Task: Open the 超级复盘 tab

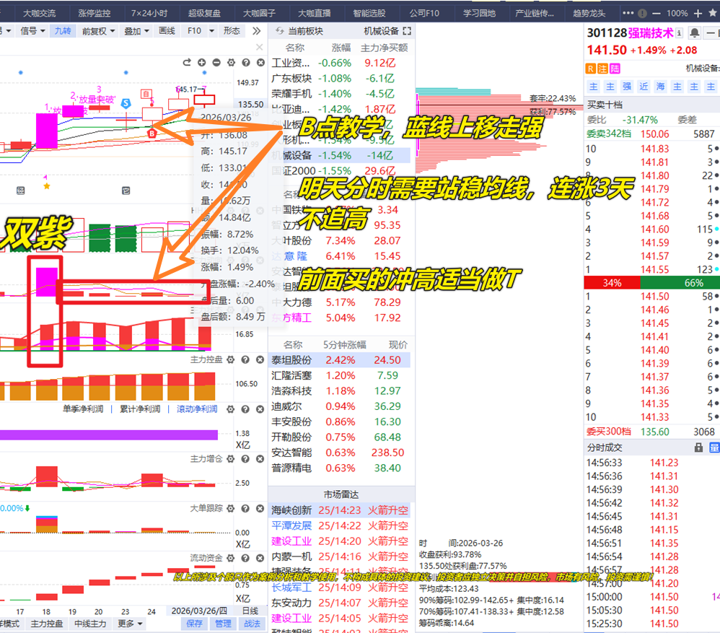Action: tap(206, 13)
